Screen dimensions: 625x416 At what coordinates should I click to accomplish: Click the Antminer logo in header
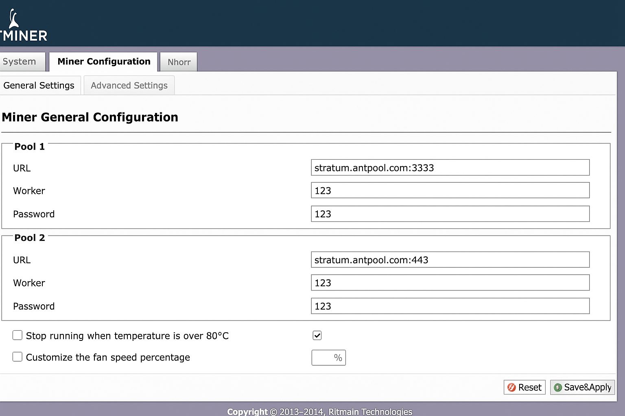coord(24,26)
